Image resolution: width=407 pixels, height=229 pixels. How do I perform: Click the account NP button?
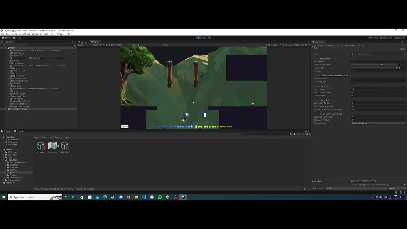[5, 38]
